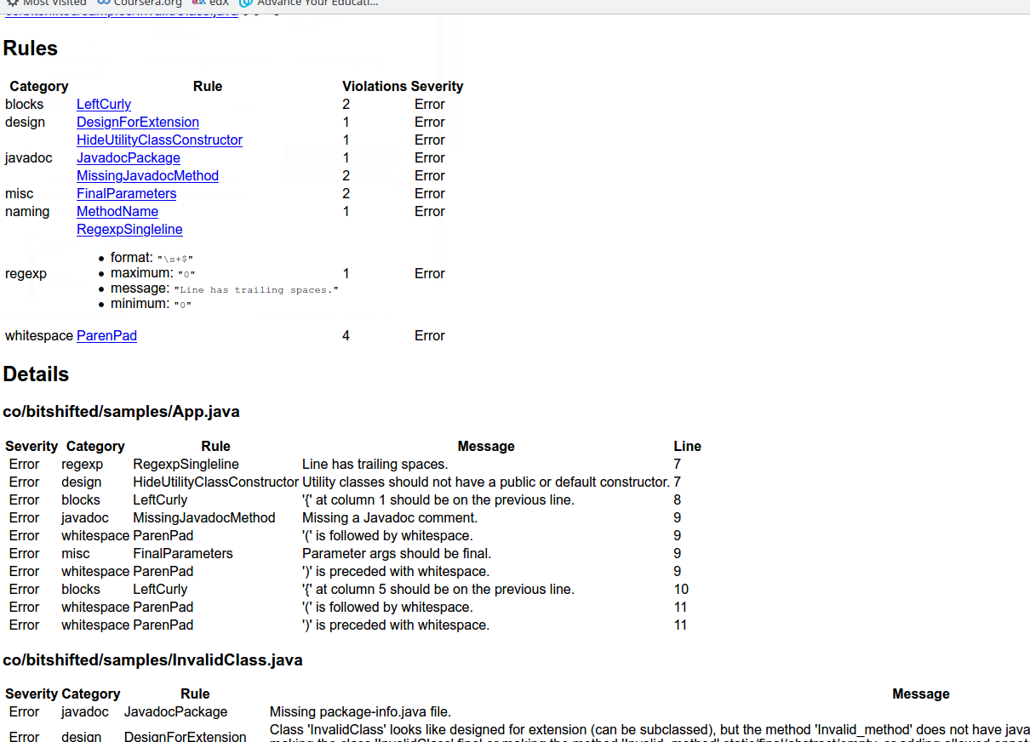The image size is (1030, 742).
Task: Select the naming category cell
Action: coord(27,211)
